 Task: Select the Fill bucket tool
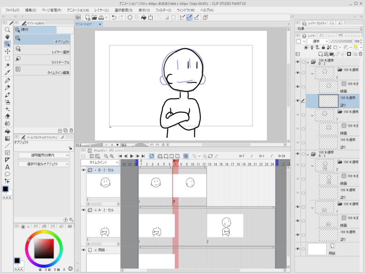click(x=8, y=131)
